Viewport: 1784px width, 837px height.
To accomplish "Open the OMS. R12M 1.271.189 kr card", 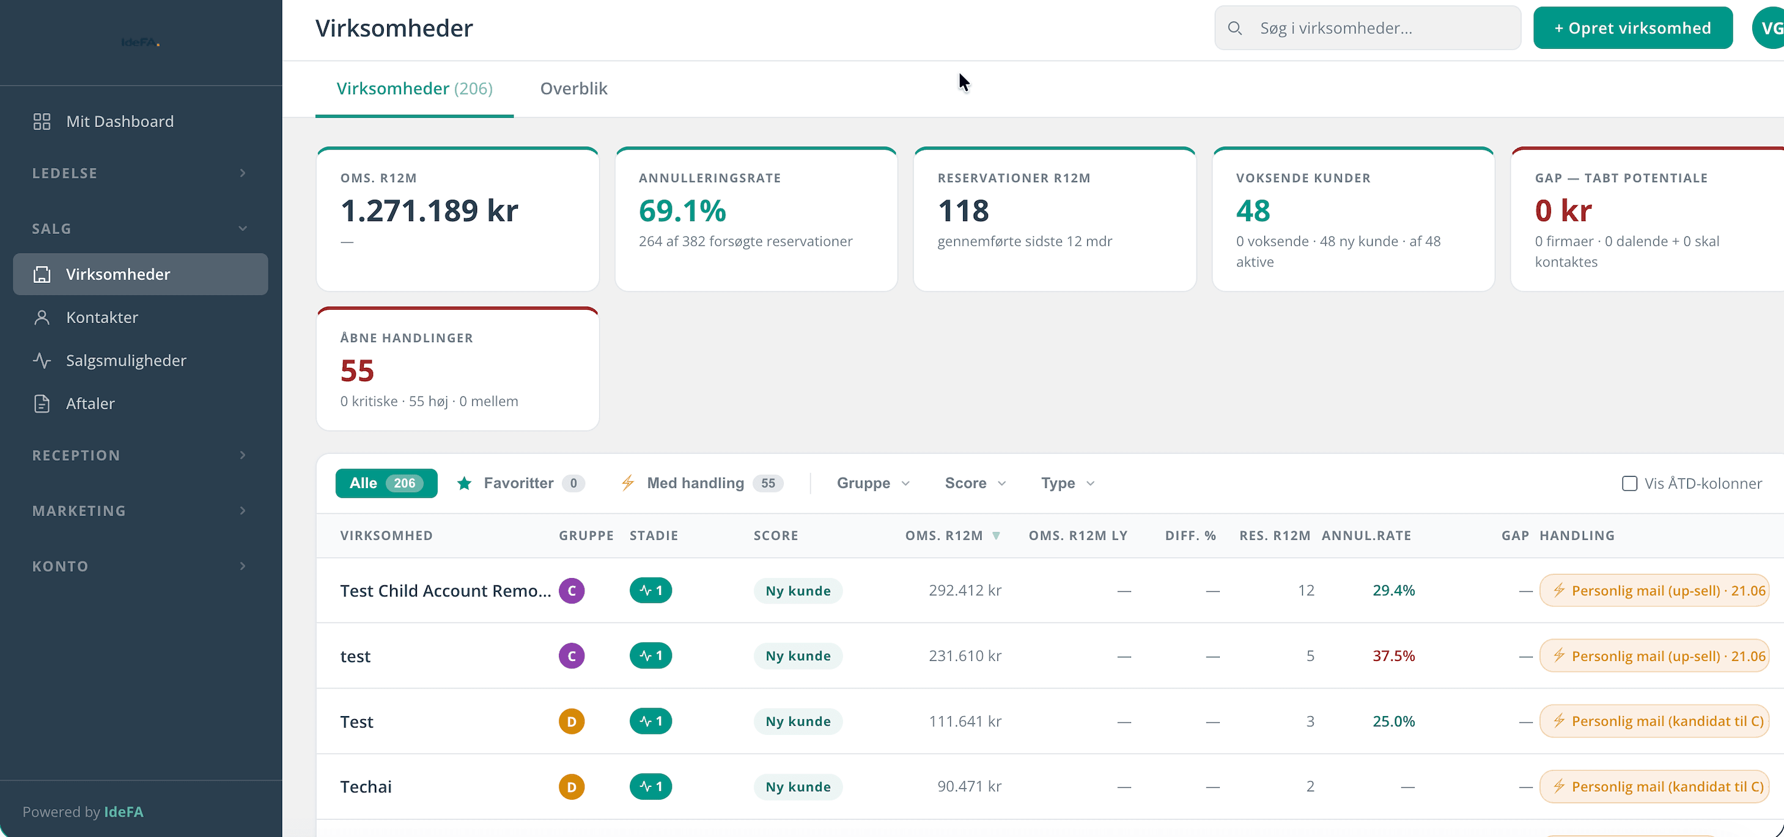I will [x=458, y=219].
